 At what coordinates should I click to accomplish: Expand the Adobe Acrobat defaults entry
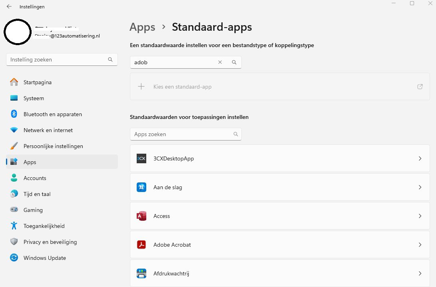pos(420,245)
